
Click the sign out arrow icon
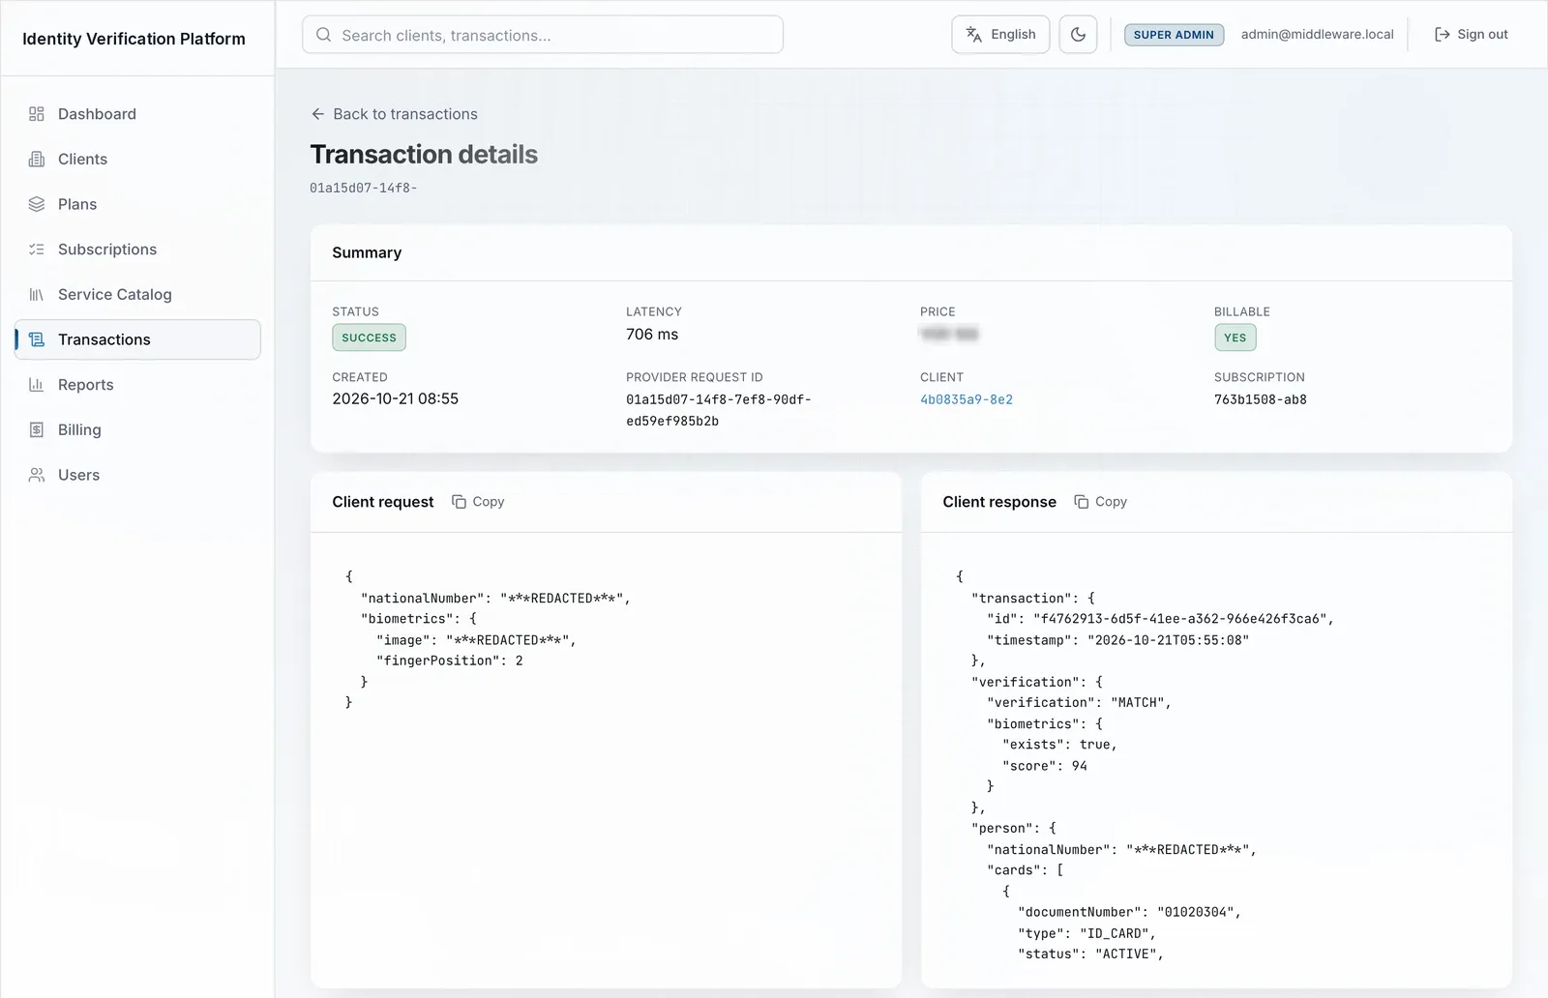1442,34
